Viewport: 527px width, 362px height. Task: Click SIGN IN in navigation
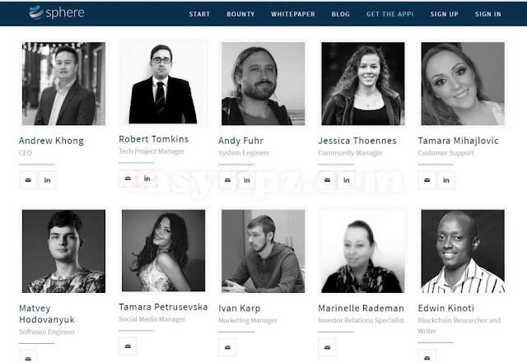point(488,14)
